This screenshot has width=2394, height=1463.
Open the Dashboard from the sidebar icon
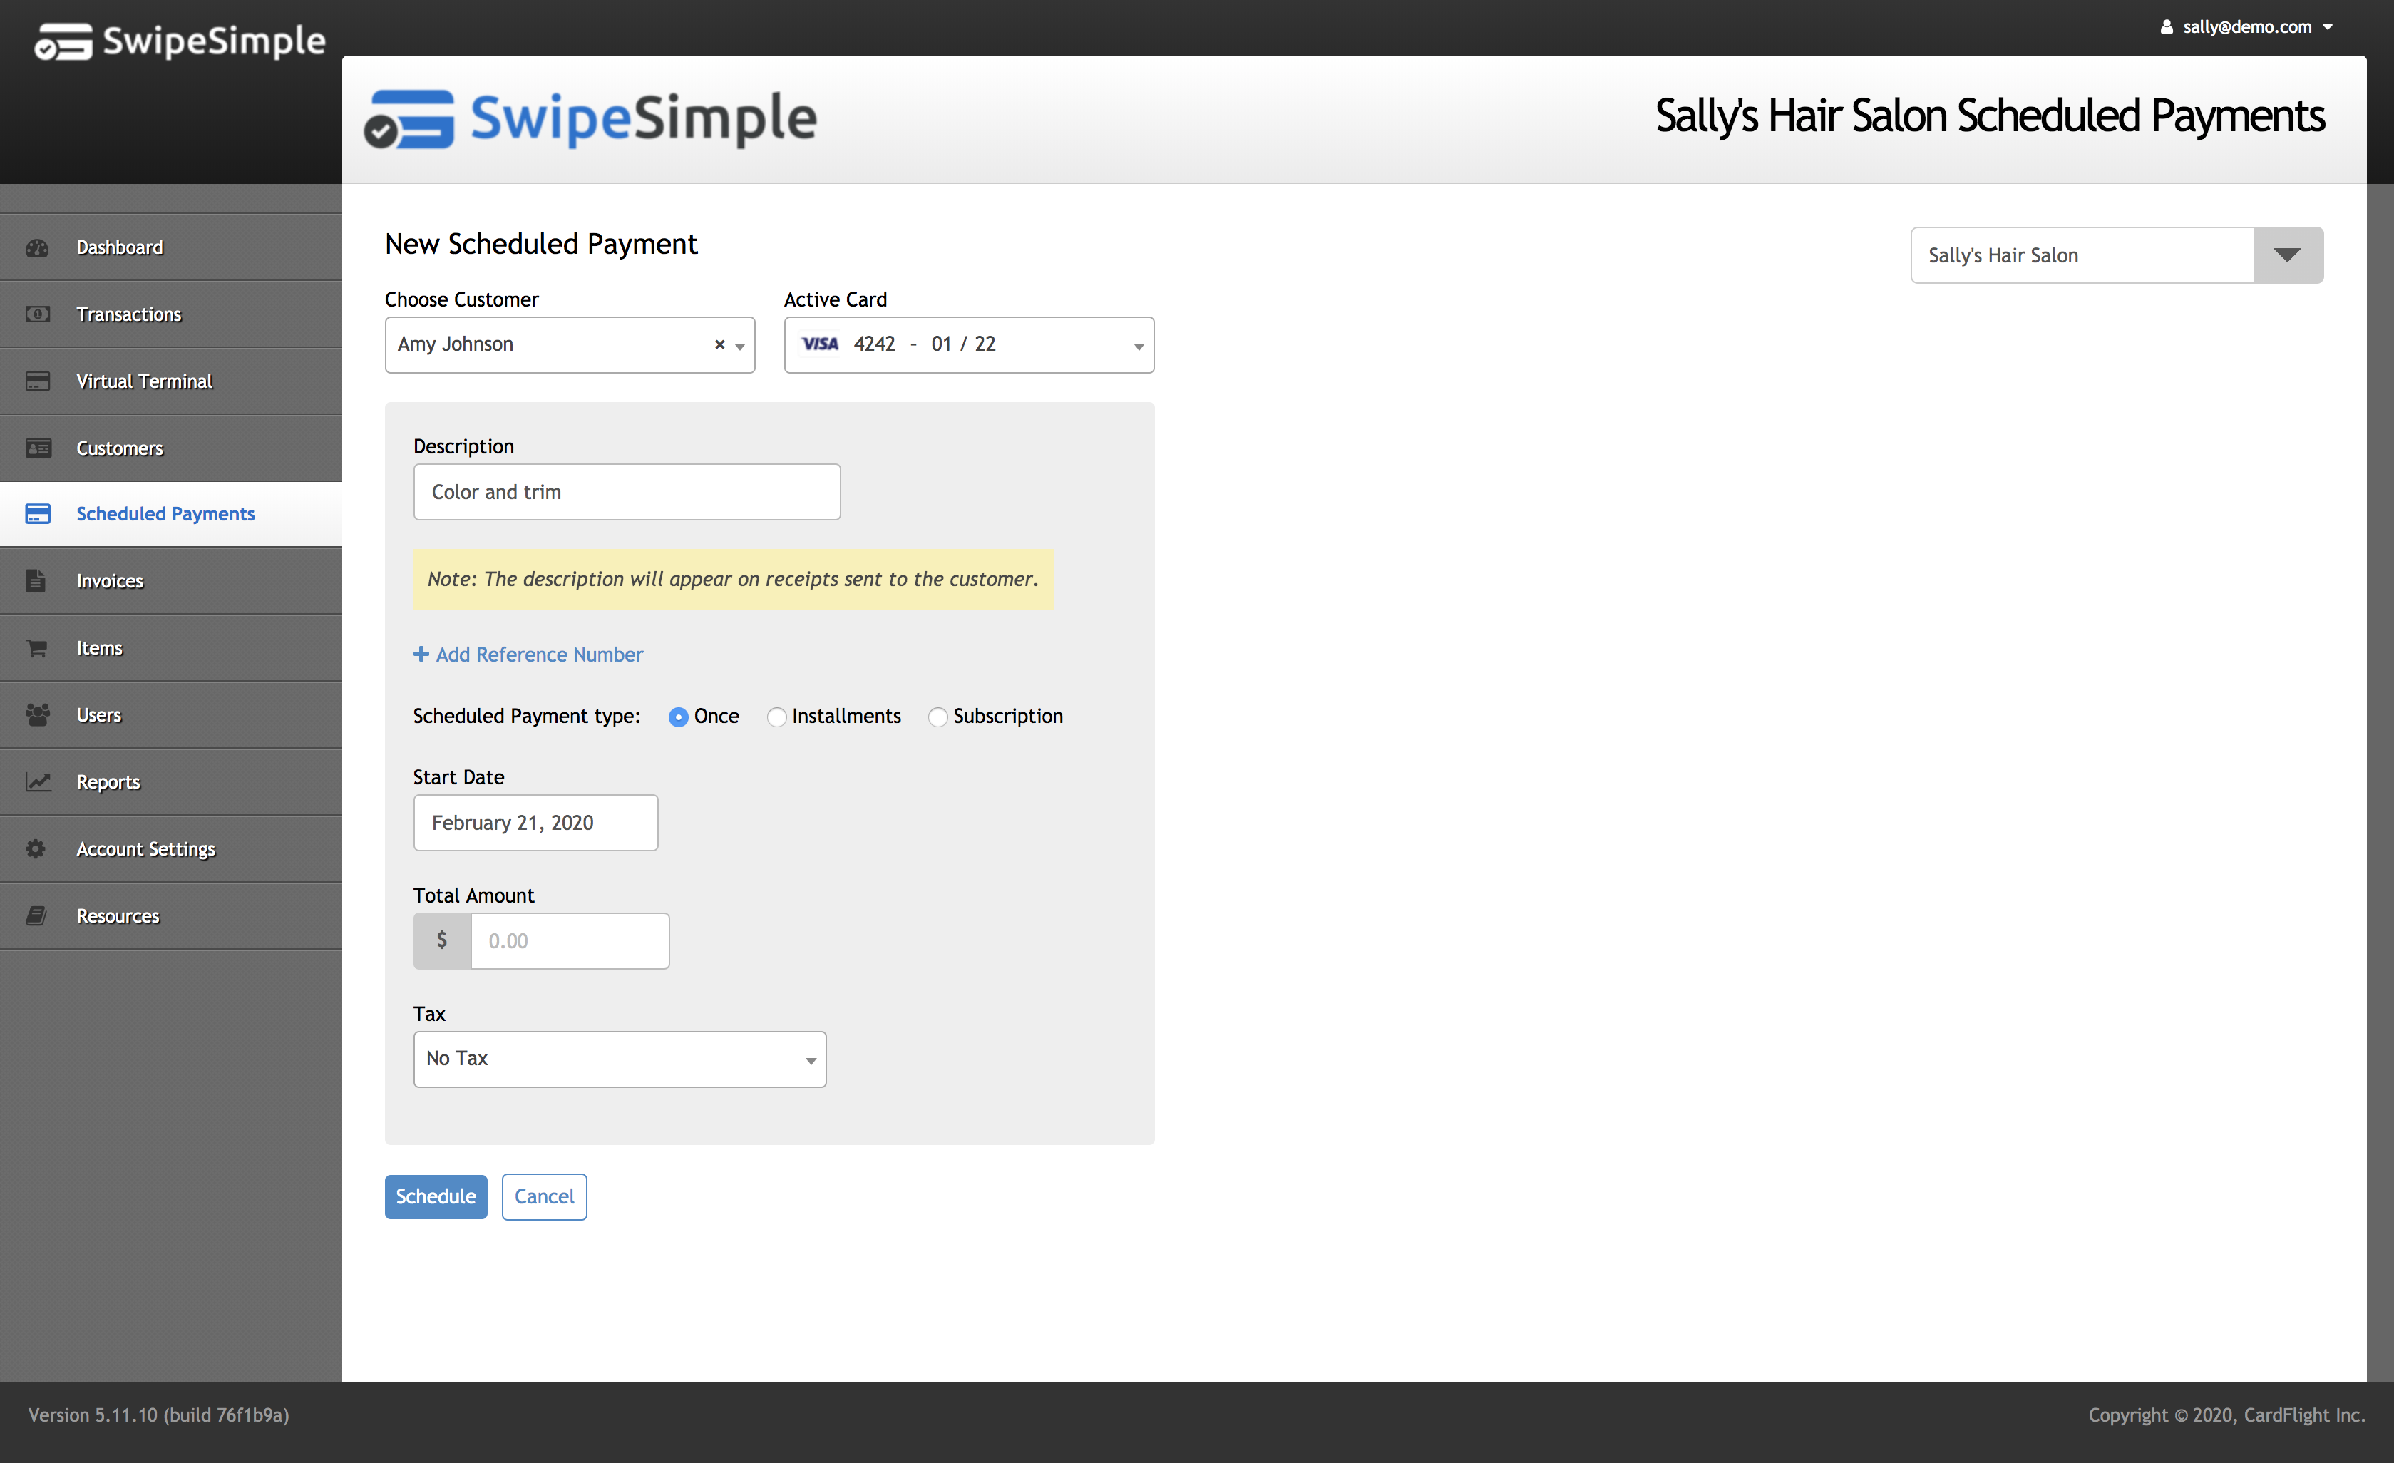click(38, 247)
